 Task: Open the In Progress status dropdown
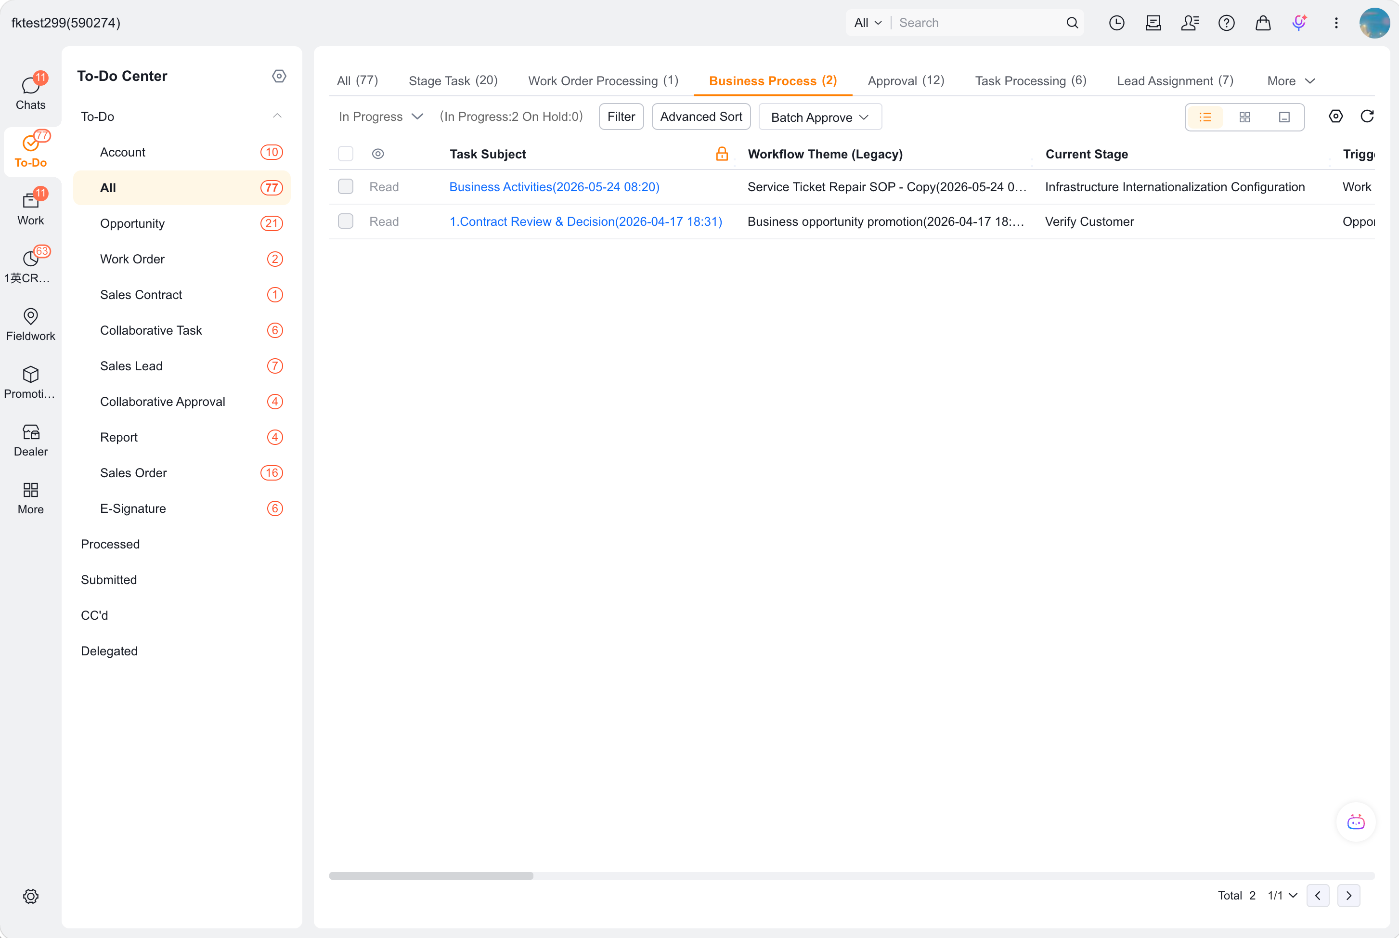pyautogui.click(x=381, y=117)
